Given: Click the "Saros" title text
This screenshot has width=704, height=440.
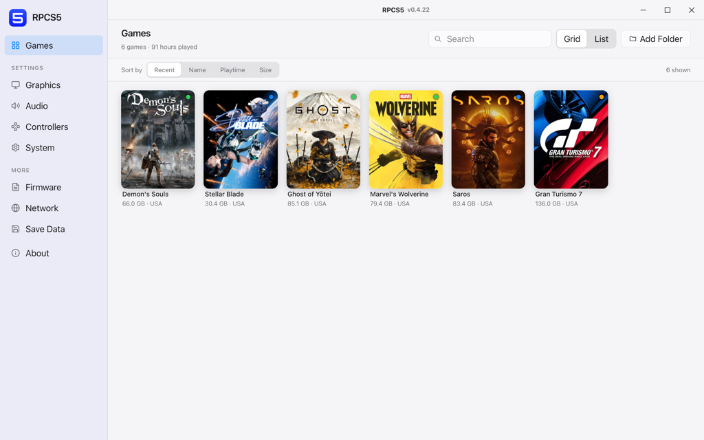Looking at the screenshot, I should point(461,194).
